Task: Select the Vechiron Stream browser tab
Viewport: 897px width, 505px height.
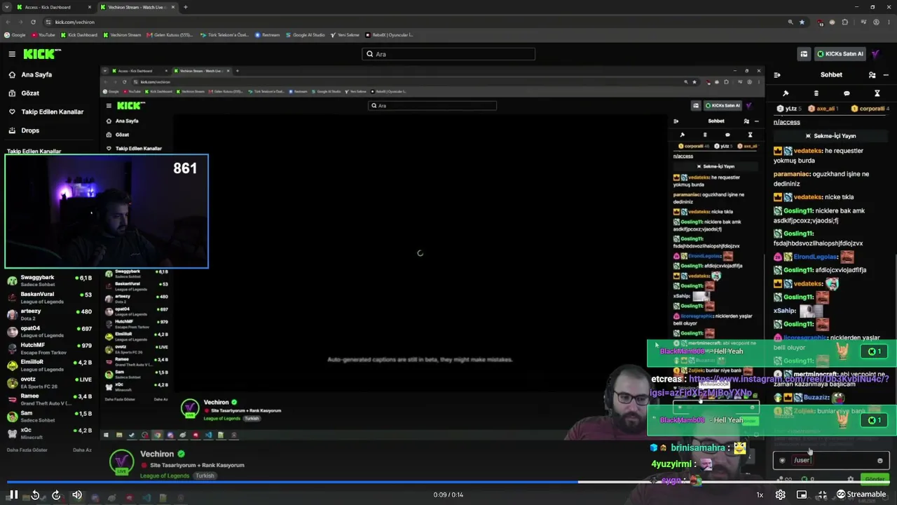Action: [137, 7]
